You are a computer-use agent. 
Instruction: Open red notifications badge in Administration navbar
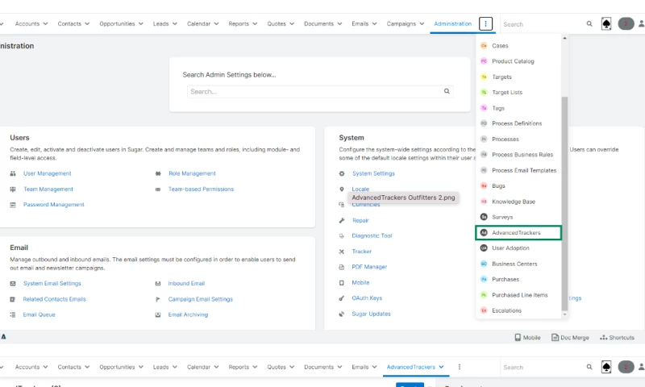coord(626,24)
